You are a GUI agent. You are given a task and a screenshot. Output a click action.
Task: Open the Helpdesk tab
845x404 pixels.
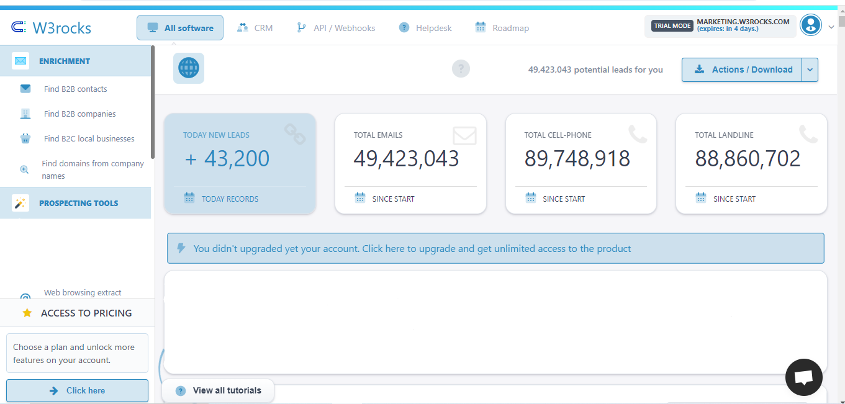pyautogui.click(x=425, y=28)
